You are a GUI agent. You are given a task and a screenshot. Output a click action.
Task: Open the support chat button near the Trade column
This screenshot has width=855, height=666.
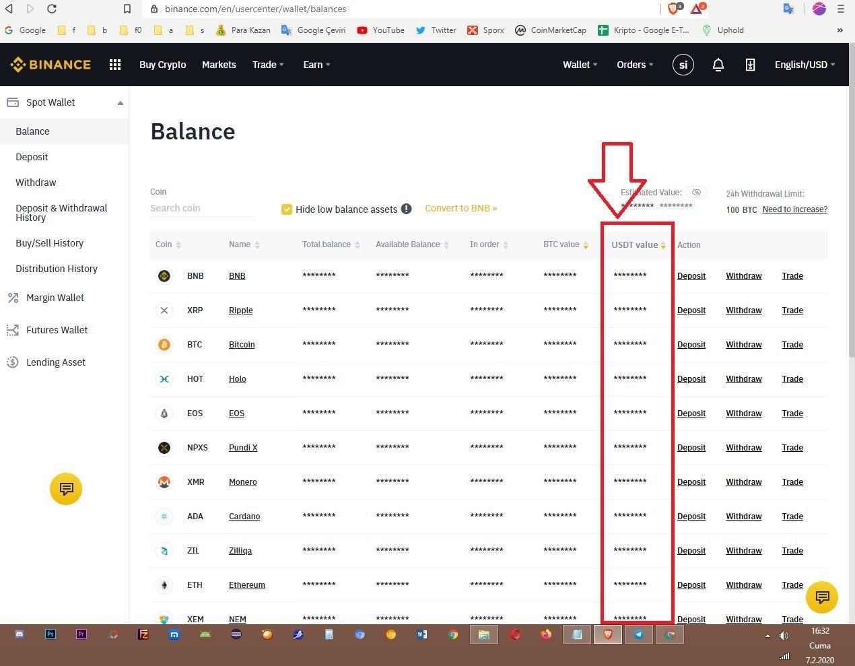(x=822, y=597)
